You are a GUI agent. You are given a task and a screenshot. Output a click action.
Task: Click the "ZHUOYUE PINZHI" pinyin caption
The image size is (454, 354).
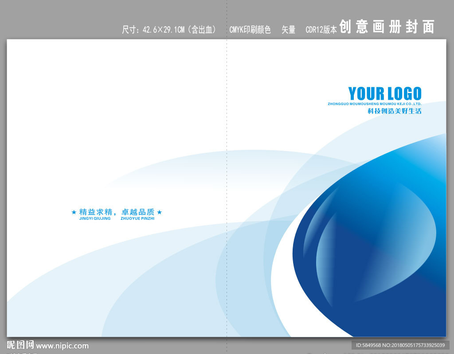tap(137, 218)
